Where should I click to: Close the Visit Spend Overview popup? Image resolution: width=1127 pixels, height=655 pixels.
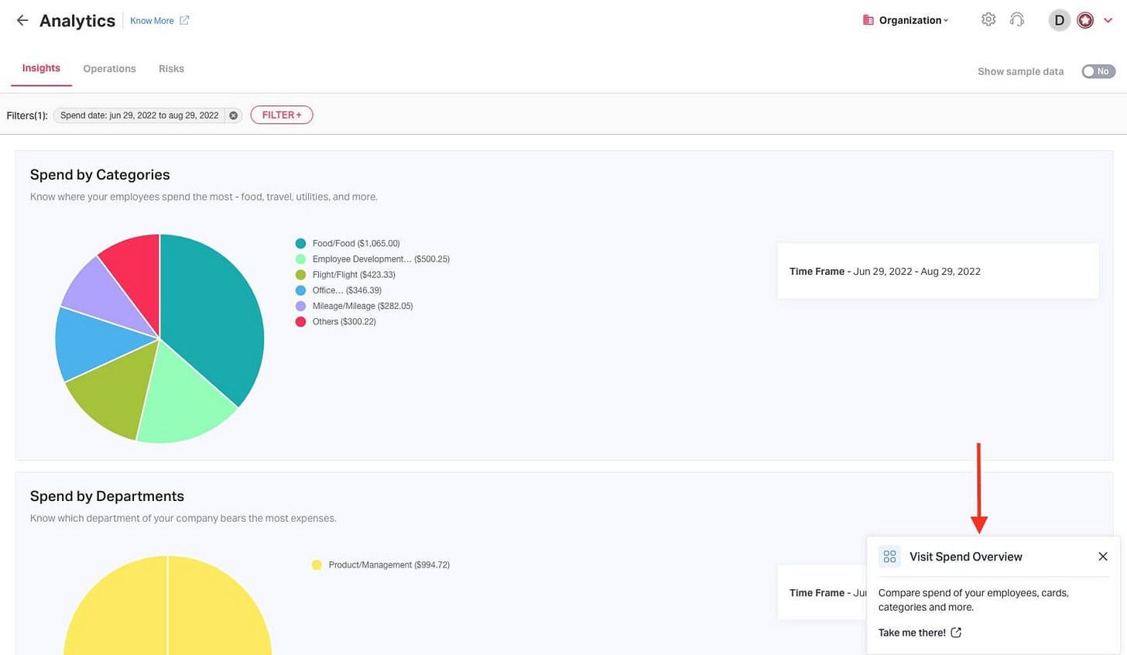coord(1103,557)
